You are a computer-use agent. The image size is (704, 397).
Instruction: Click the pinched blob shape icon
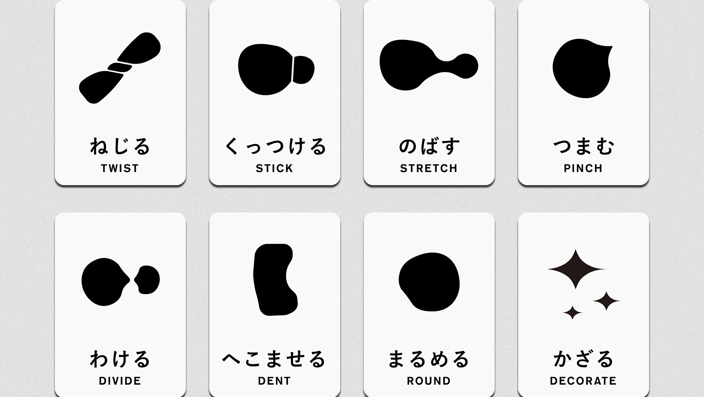coord(582,68)
